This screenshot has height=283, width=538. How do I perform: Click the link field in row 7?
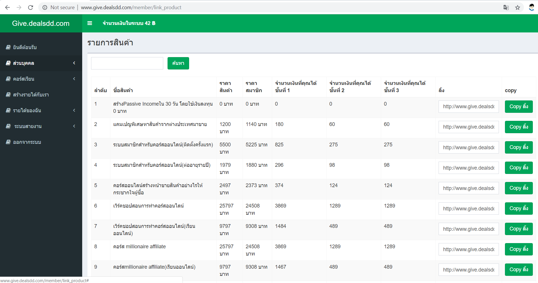(x=468, y=229)
